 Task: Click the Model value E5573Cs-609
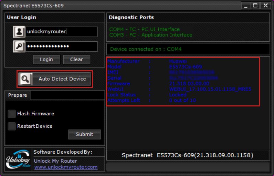pyautogui.click(x=186, y=67)
